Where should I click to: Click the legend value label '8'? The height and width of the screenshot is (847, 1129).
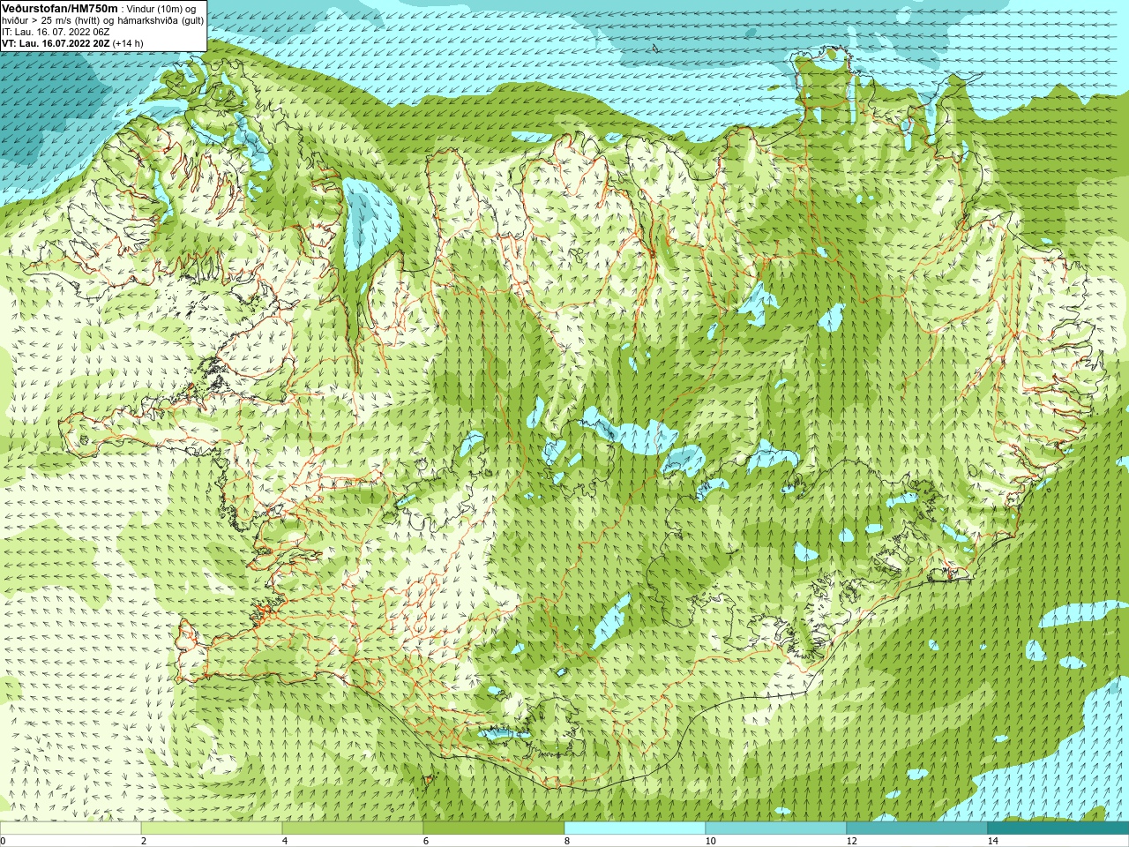567,841
